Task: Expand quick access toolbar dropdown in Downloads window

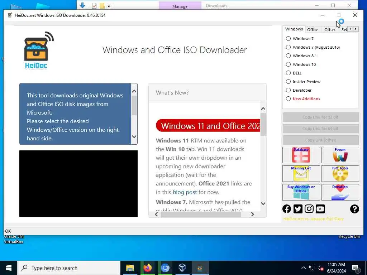Action: (109, 6)
